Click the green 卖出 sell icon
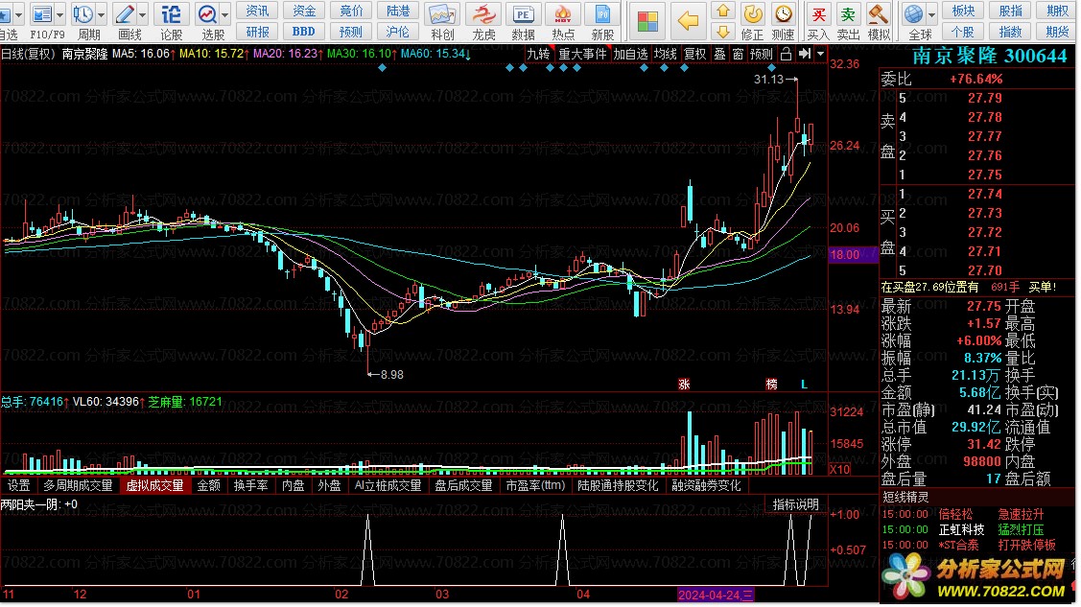 pyautogui.click(x=848, y=13)
